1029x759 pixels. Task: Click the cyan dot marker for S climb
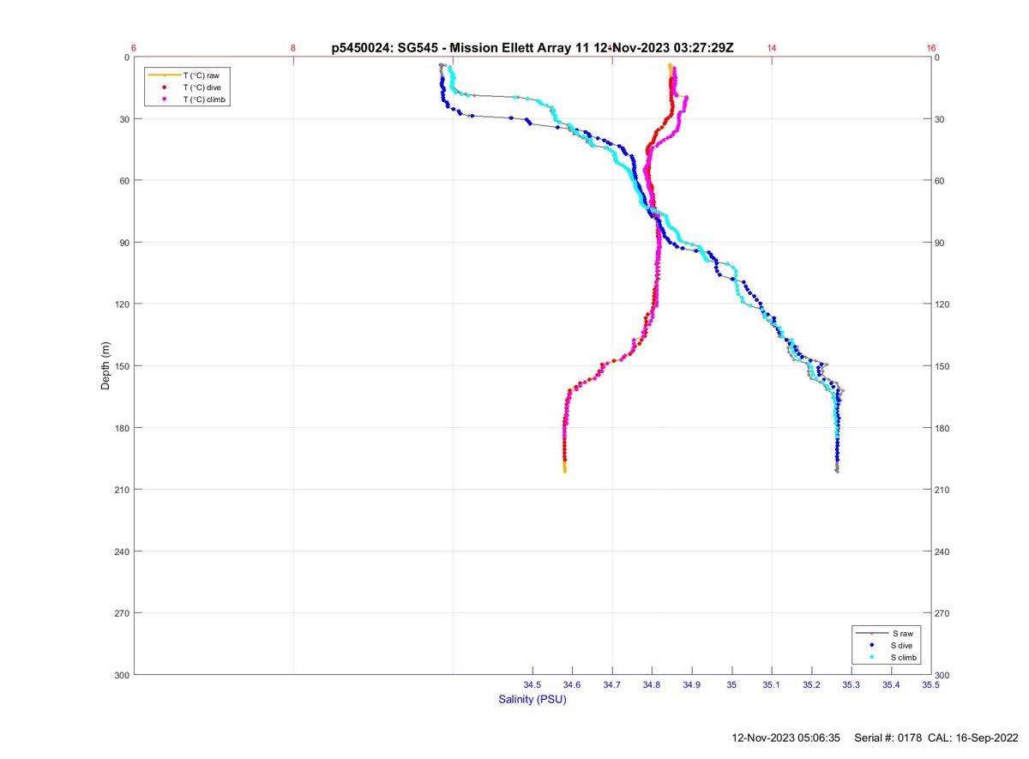pyautogui.click(x=871, y=657)
